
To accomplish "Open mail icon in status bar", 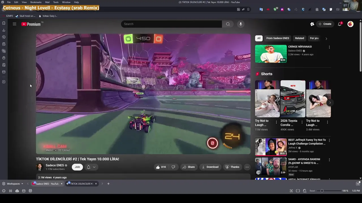I will (24, 191).
